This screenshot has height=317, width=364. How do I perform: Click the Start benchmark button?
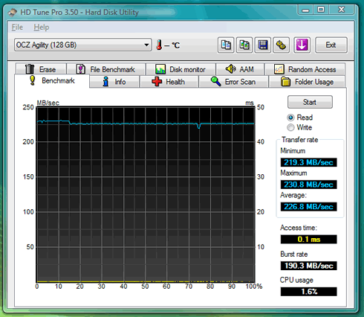pyautogui.click(x=310, y=102)
